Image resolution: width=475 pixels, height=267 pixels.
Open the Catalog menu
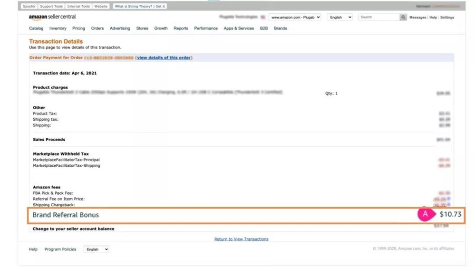click(x=36, y=28)
